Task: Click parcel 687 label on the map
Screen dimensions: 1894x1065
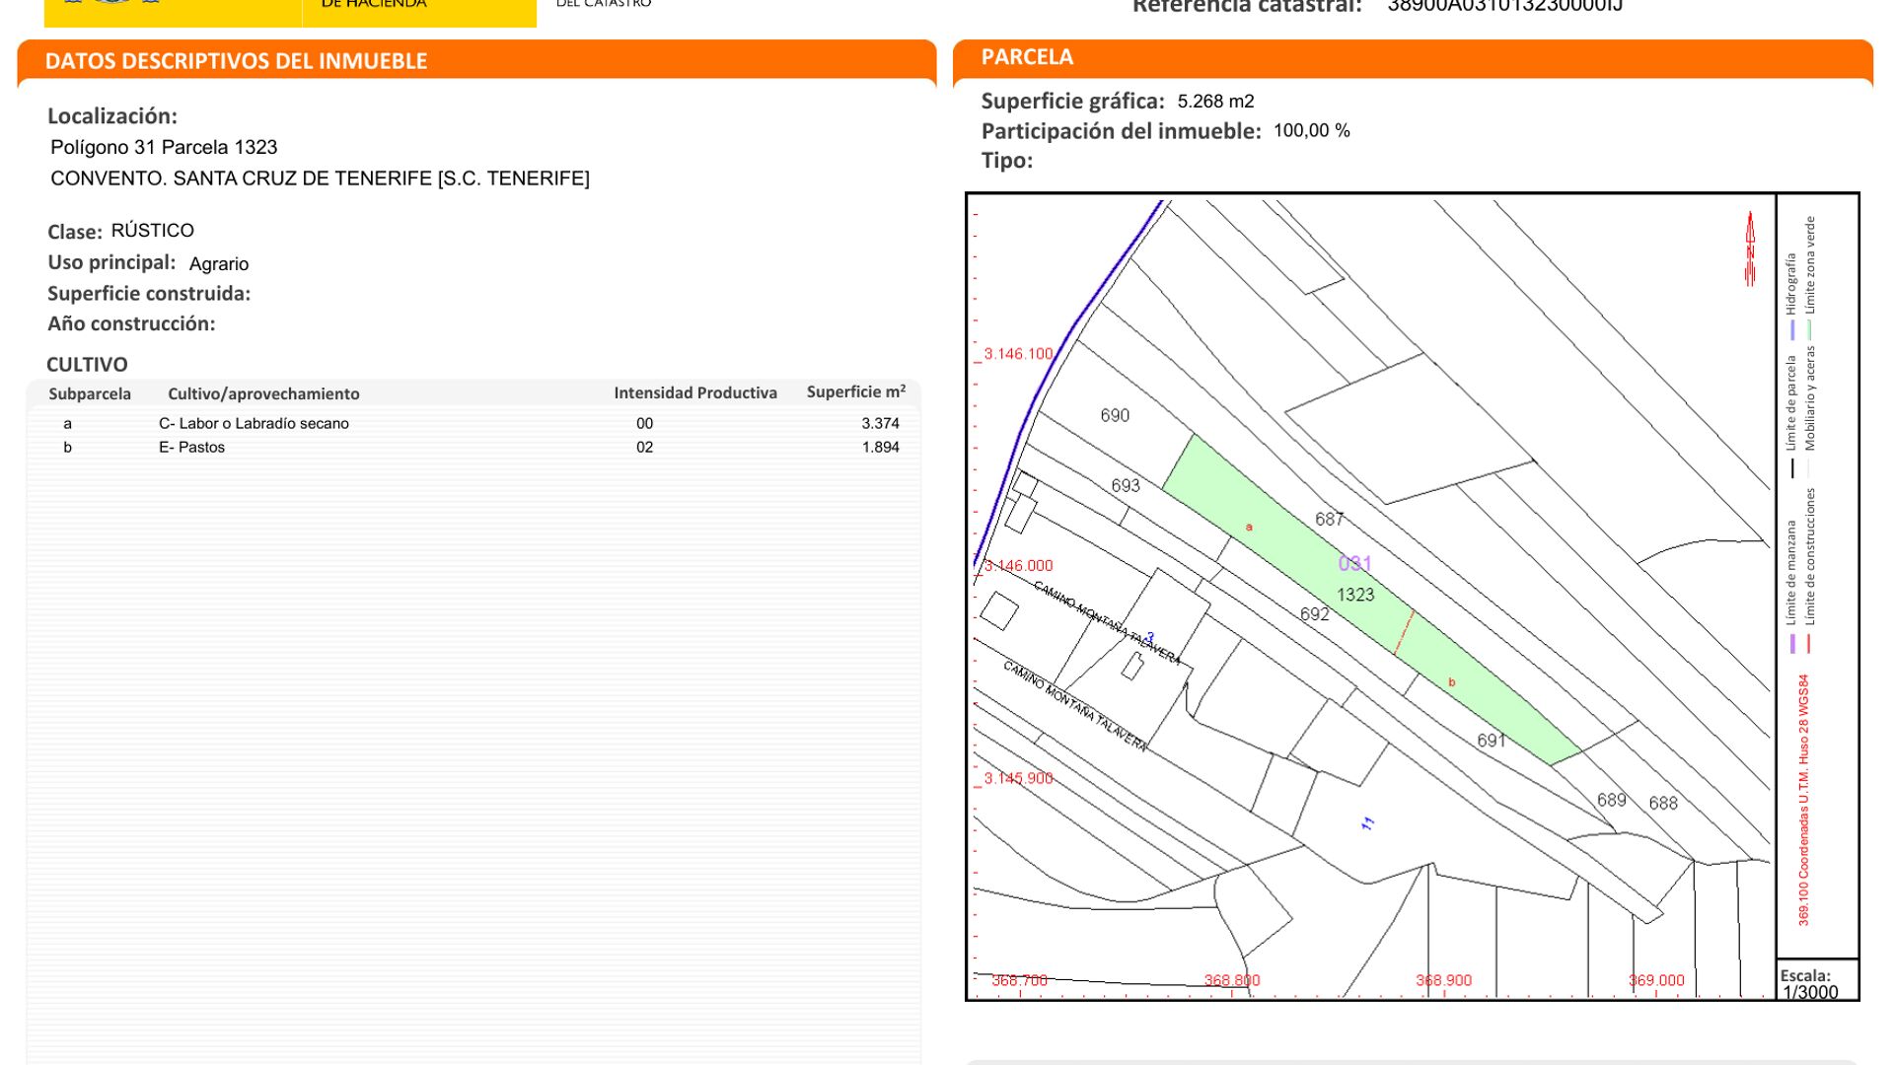Action: tap(1329, 519)
